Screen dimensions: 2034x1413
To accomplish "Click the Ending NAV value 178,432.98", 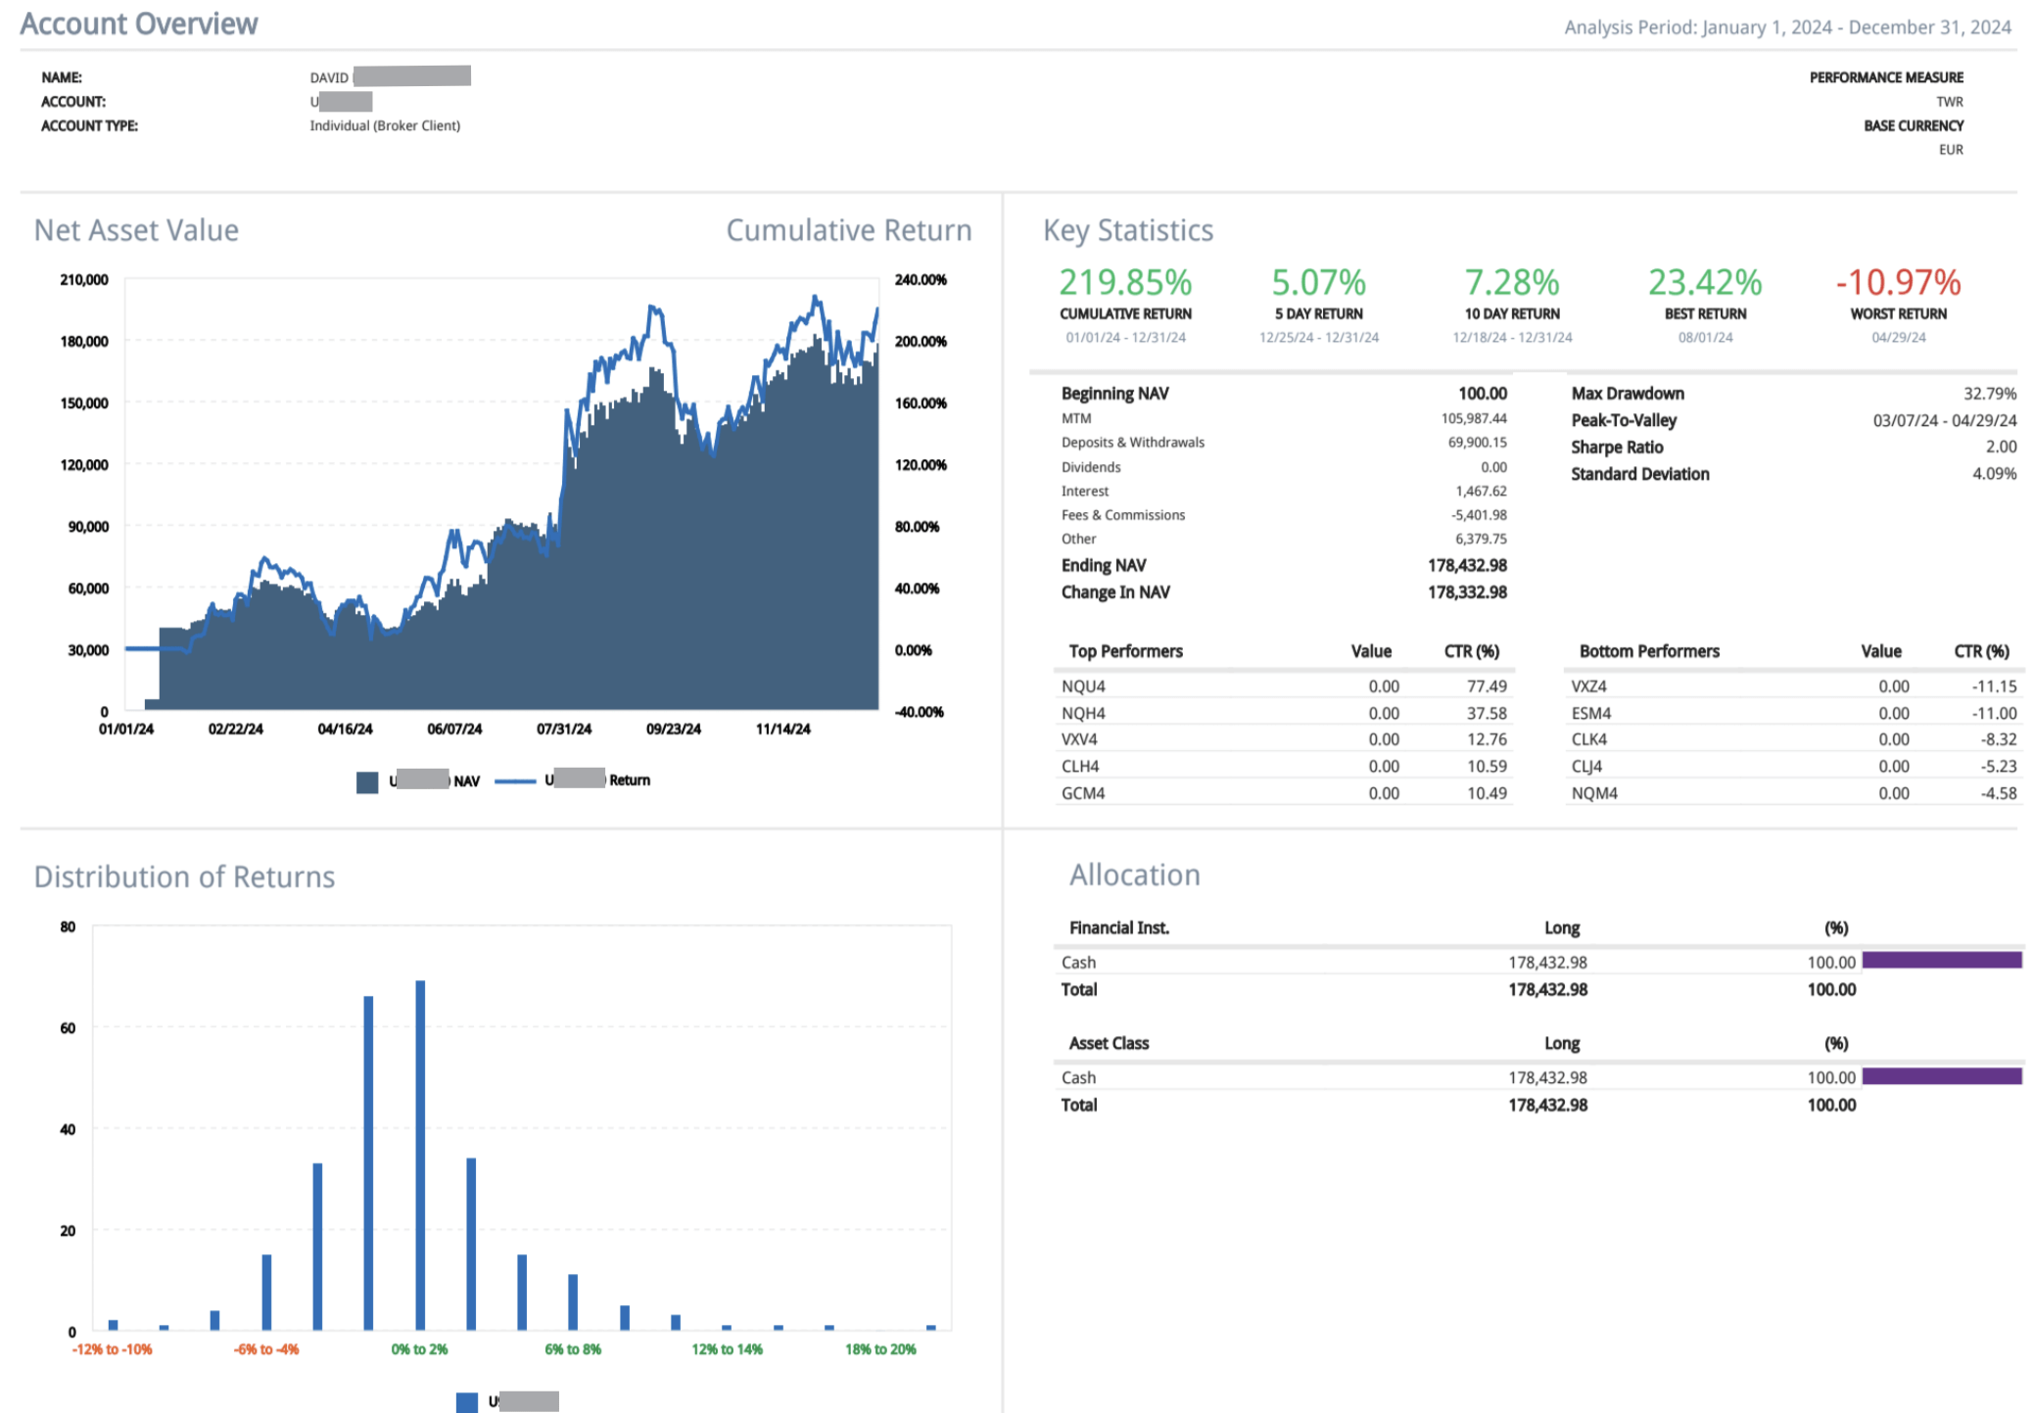I will (1466, 566).
